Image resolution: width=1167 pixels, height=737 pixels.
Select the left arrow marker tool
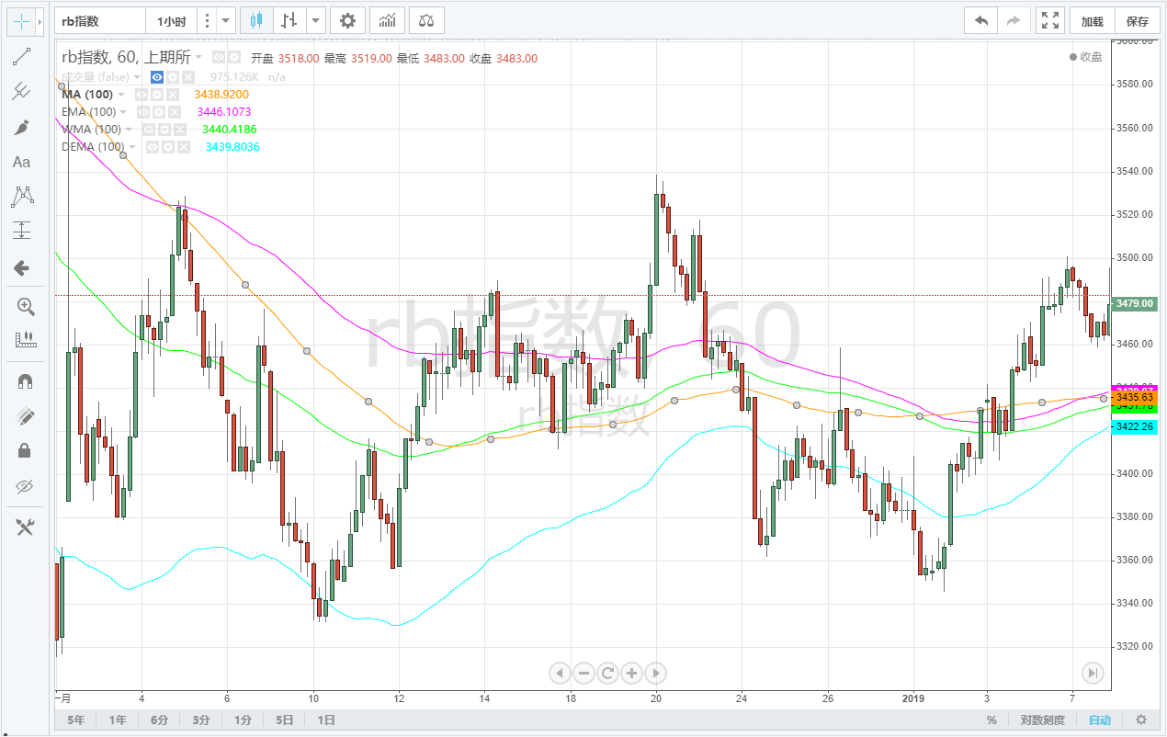[21, 268]
